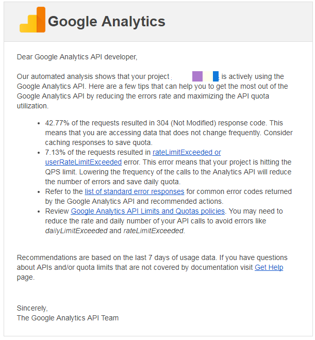Click the Sincerely sign-off line
Screen dimensions: 315x340
(x=32, y=308)
